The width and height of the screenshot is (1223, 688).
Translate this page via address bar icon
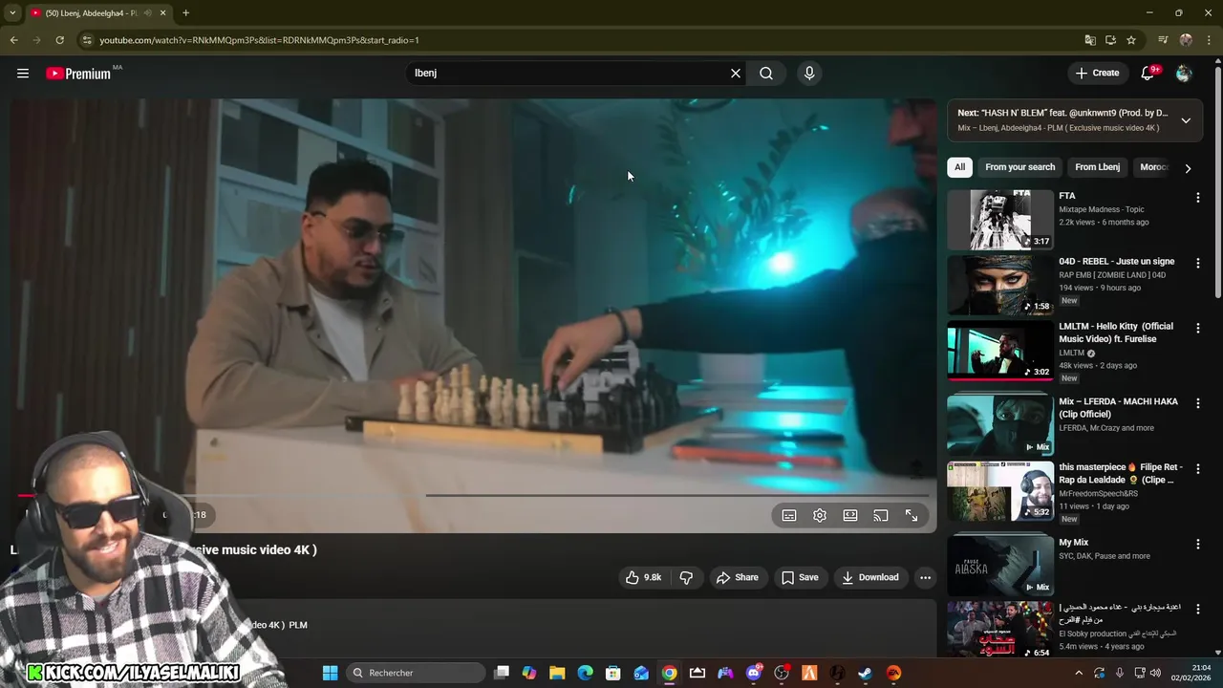click(x=1090, y=40)
